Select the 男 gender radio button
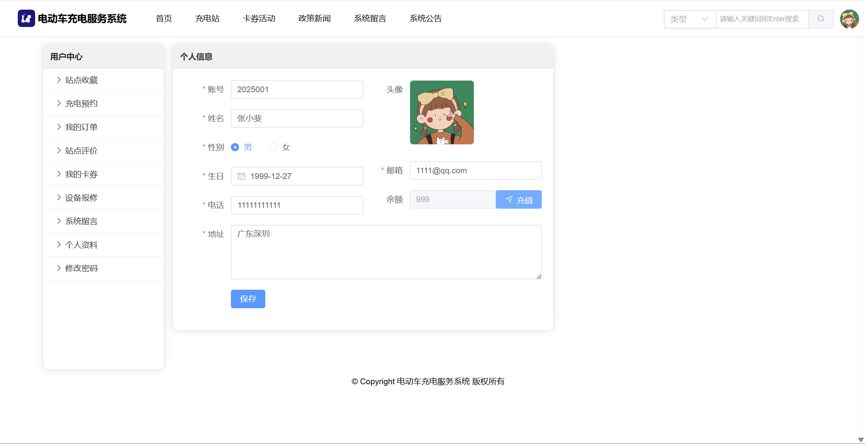 (235, 147)
